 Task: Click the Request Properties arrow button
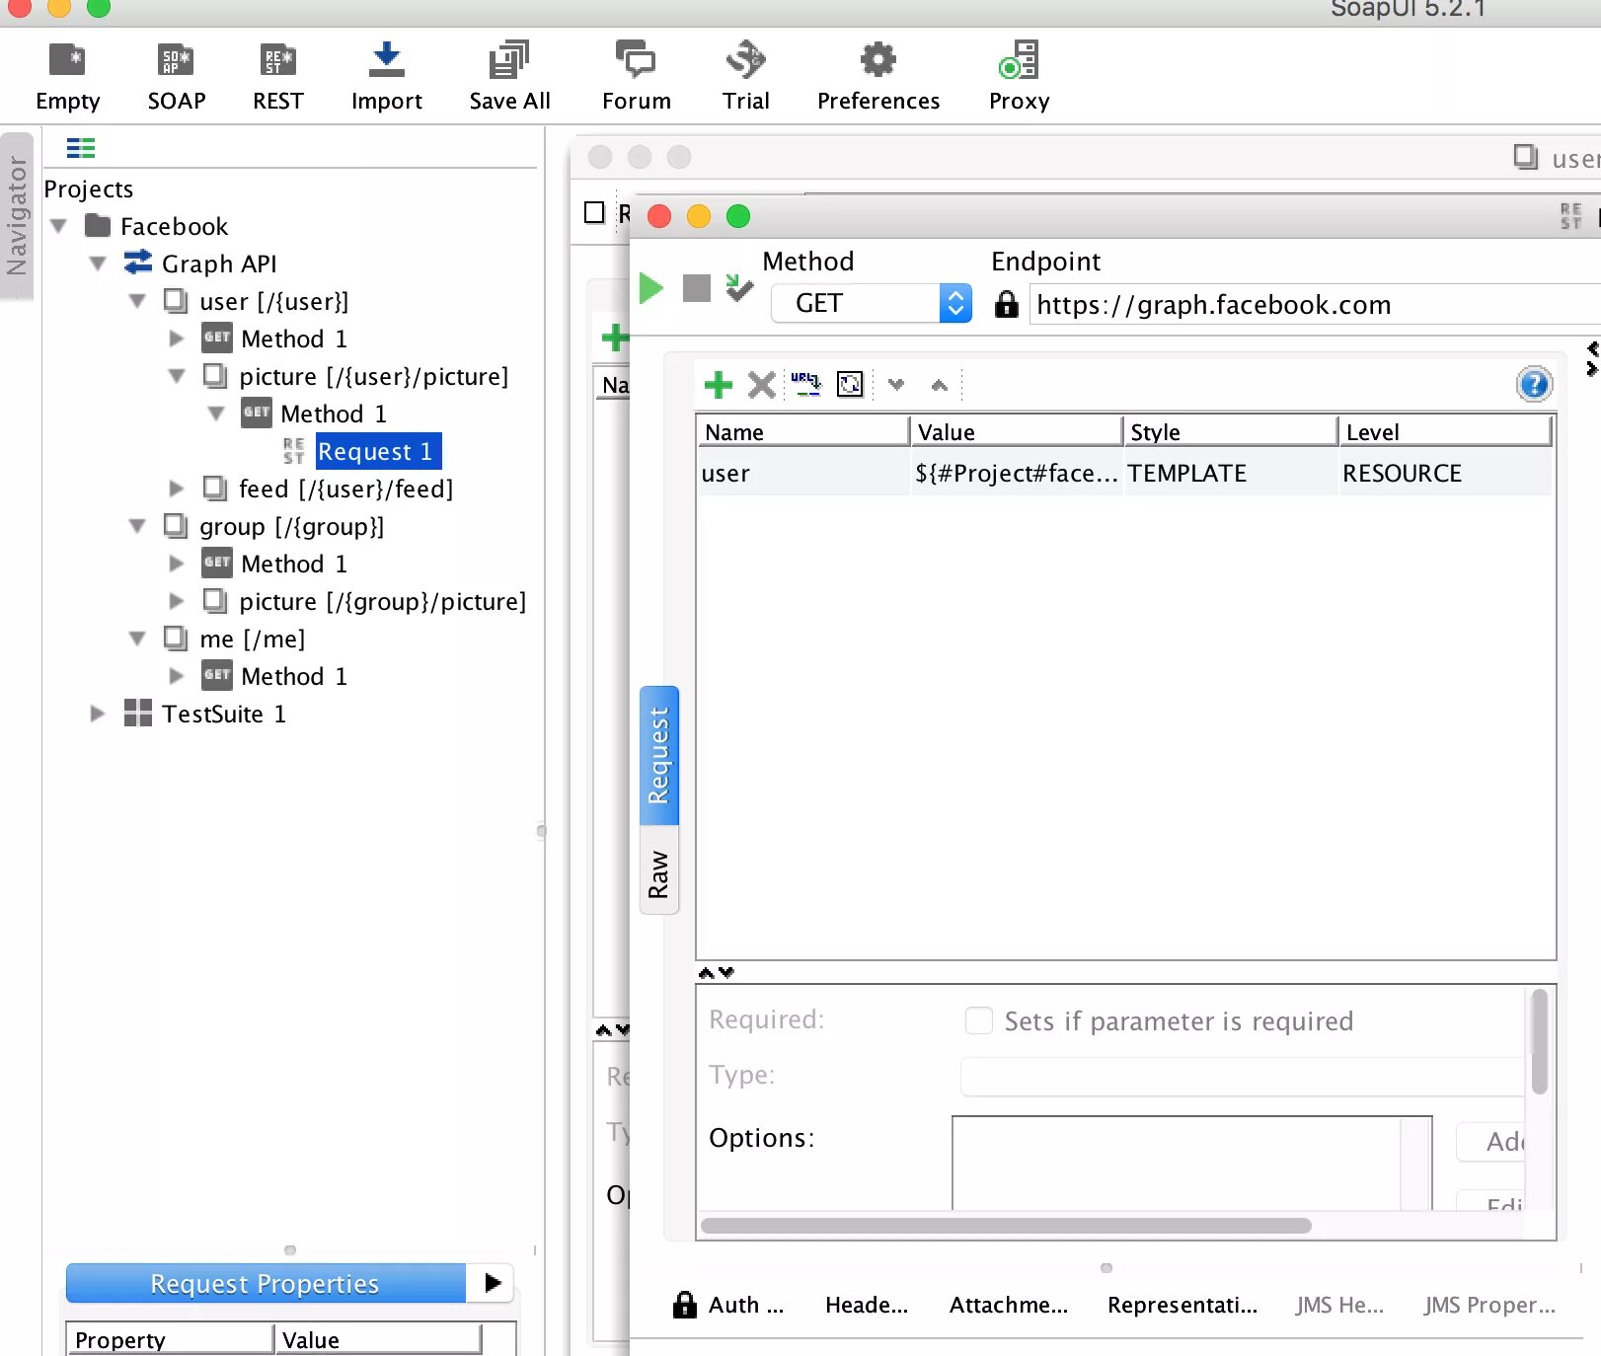492,1283
